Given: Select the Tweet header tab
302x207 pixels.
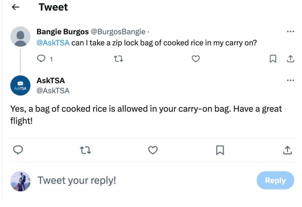Looking at the screenshot, I should pos(53,7).
